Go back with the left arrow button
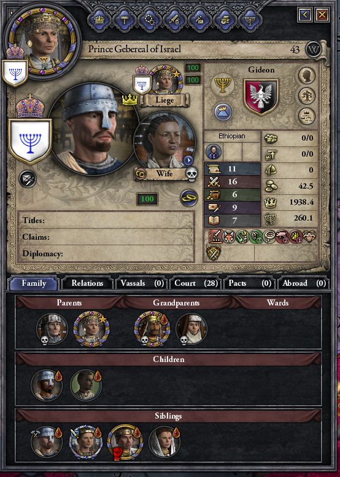 [305, 14]
